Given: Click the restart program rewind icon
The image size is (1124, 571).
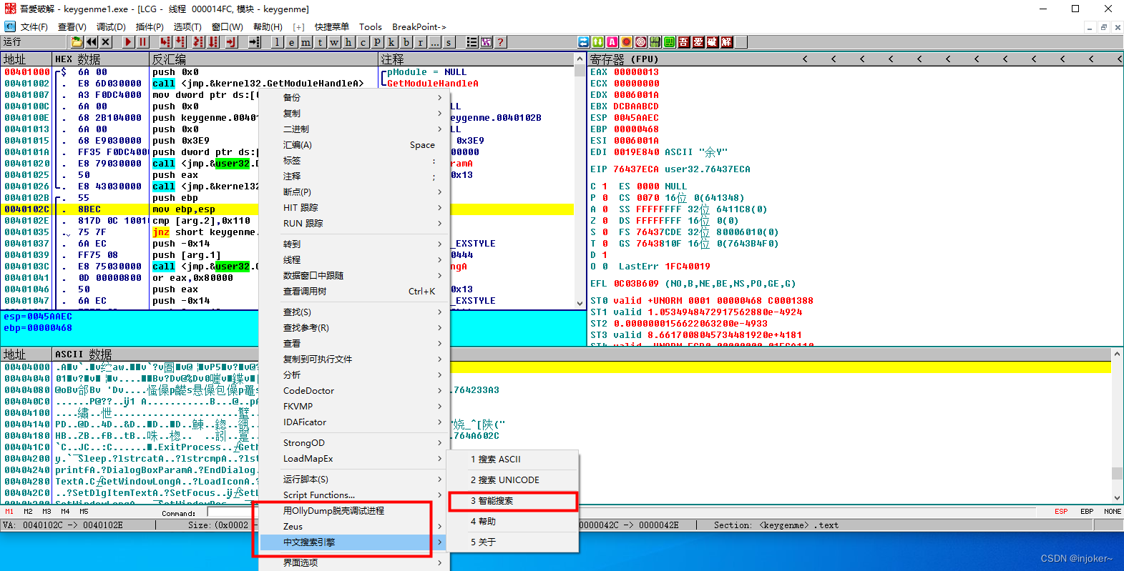Looking at the screenshot, I should coord(92,42).
